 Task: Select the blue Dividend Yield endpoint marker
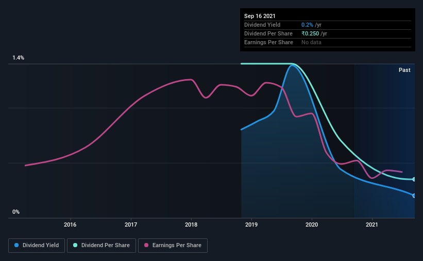coord(414,196)
